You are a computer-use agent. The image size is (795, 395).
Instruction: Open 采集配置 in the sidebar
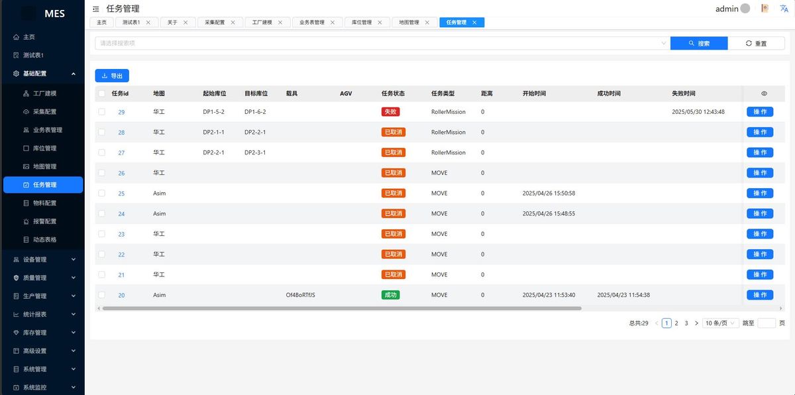click(x=42, y=111)
